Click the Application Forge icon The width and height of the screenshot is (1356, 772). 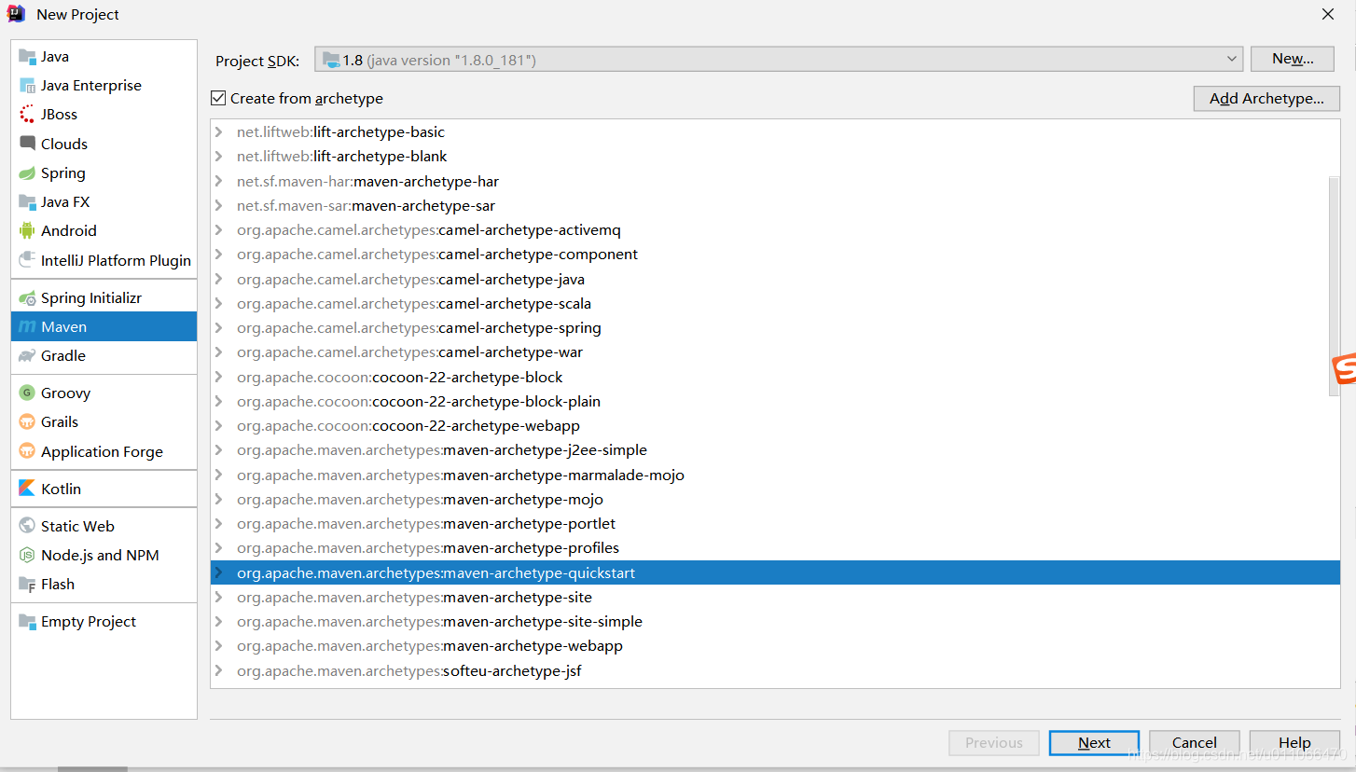(x=27, y=451)
